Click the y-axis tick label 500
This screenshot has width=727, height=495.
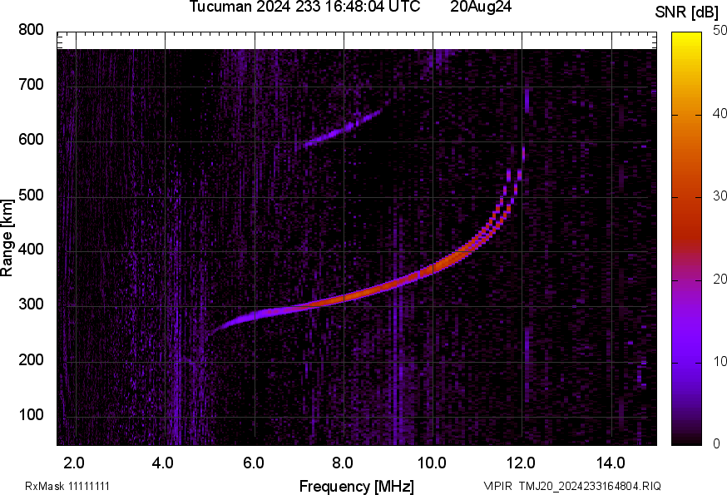click(31, 195)
